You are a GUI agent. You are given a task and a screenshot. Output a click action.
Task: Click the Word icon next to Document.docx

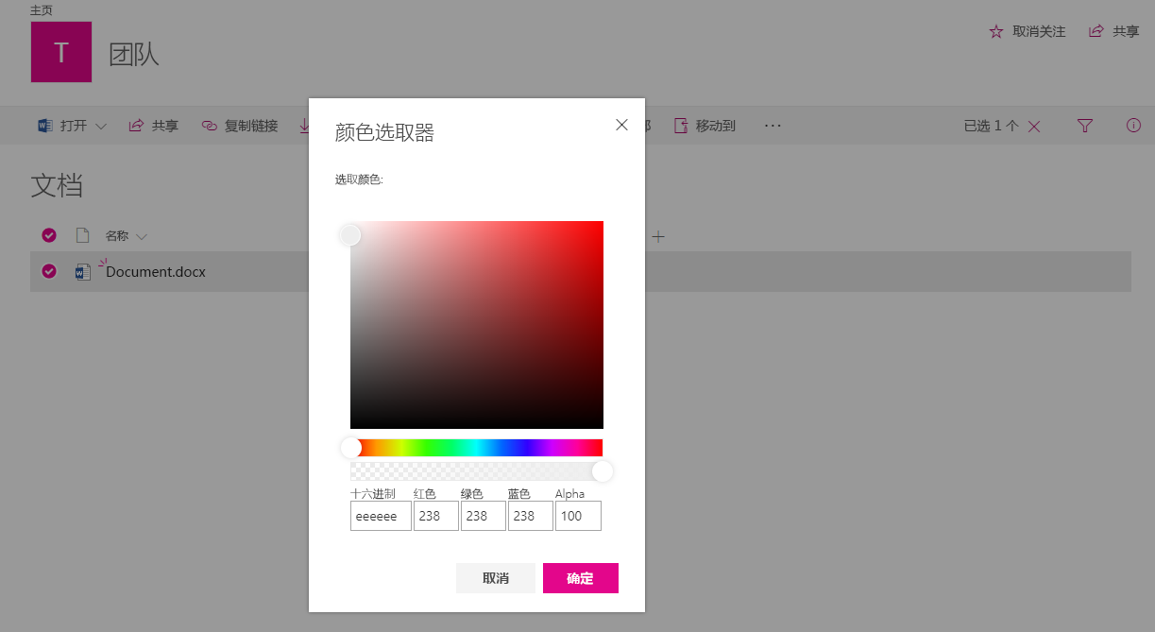83,271
